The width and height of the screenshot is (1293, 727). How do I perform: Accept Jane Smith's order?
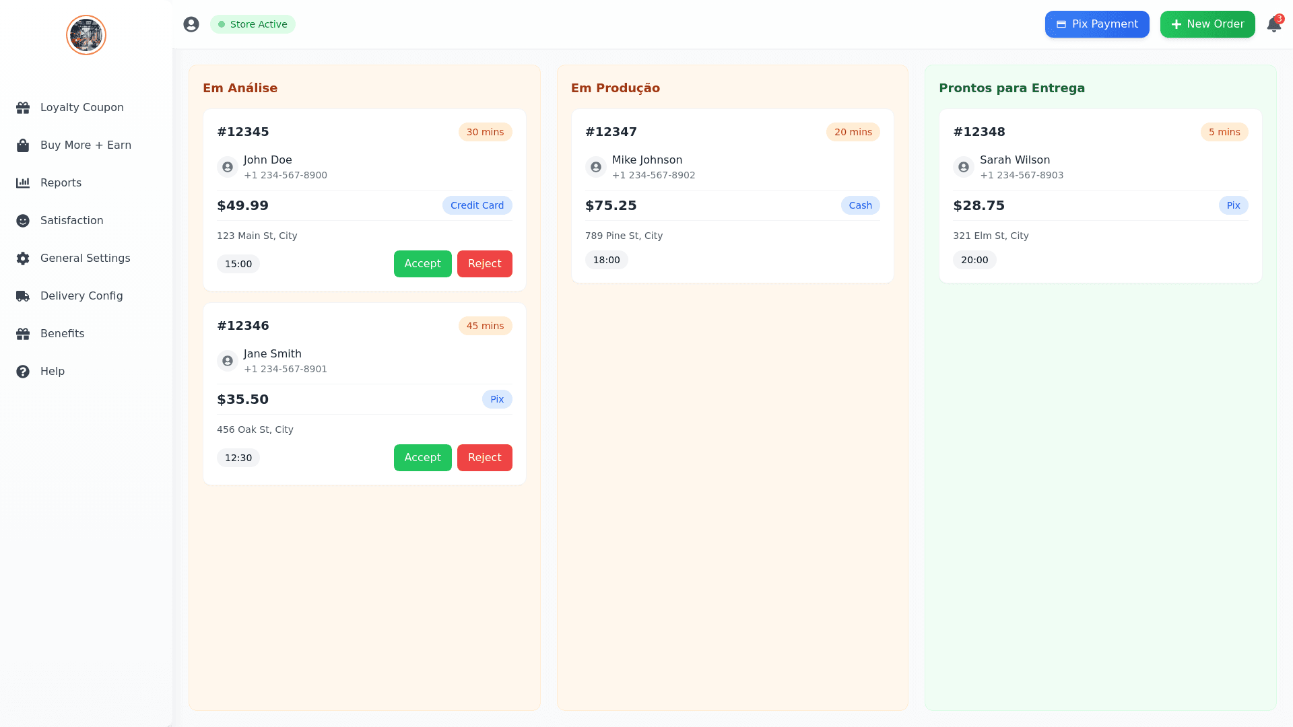(x=422, y=458)
